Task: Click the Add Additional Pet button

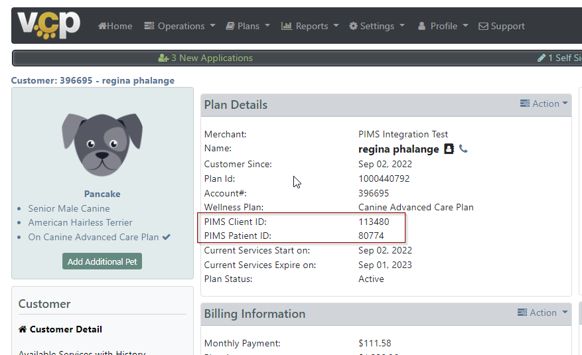Action: click(x=102, y=261)
